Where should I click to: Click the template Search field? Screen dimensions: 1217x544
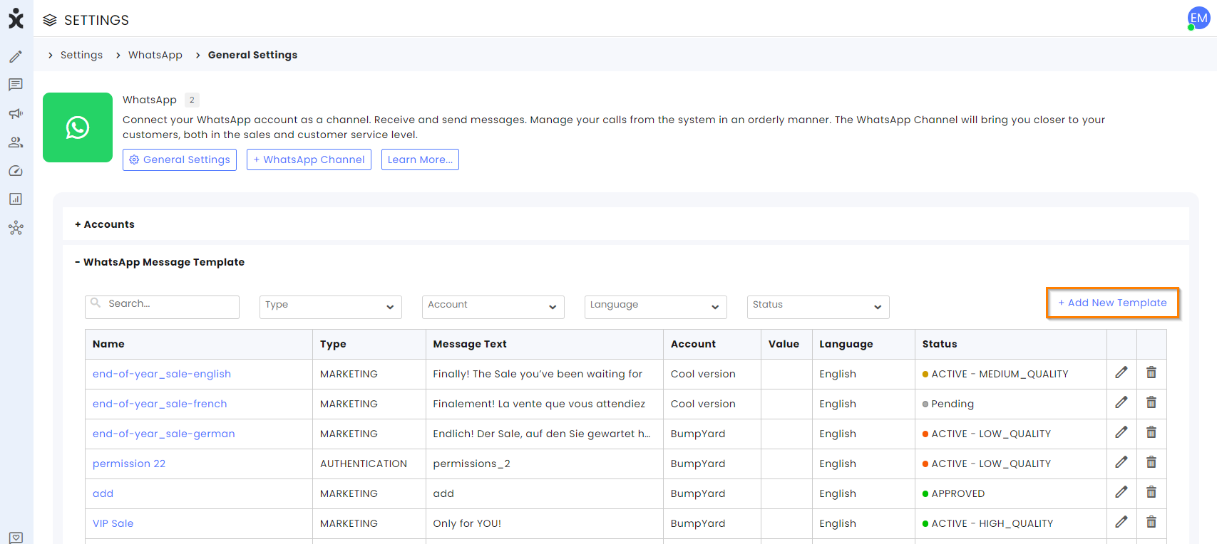pyautogui.click(x=162, y=307)
